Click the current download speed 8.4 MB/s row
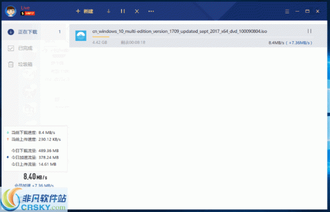 pos(33,132)
